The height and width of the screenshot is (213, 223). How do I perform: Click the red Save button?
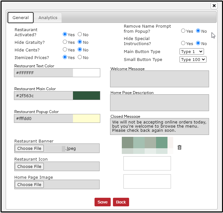pos(102,202)
